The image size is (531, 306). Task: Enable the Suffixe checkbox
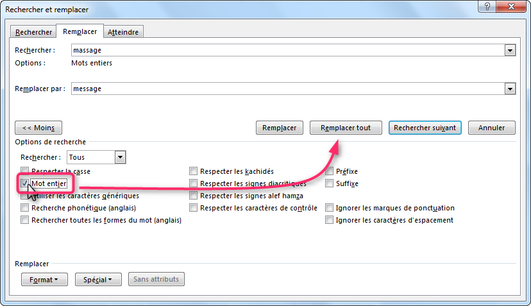click(330, 183)
